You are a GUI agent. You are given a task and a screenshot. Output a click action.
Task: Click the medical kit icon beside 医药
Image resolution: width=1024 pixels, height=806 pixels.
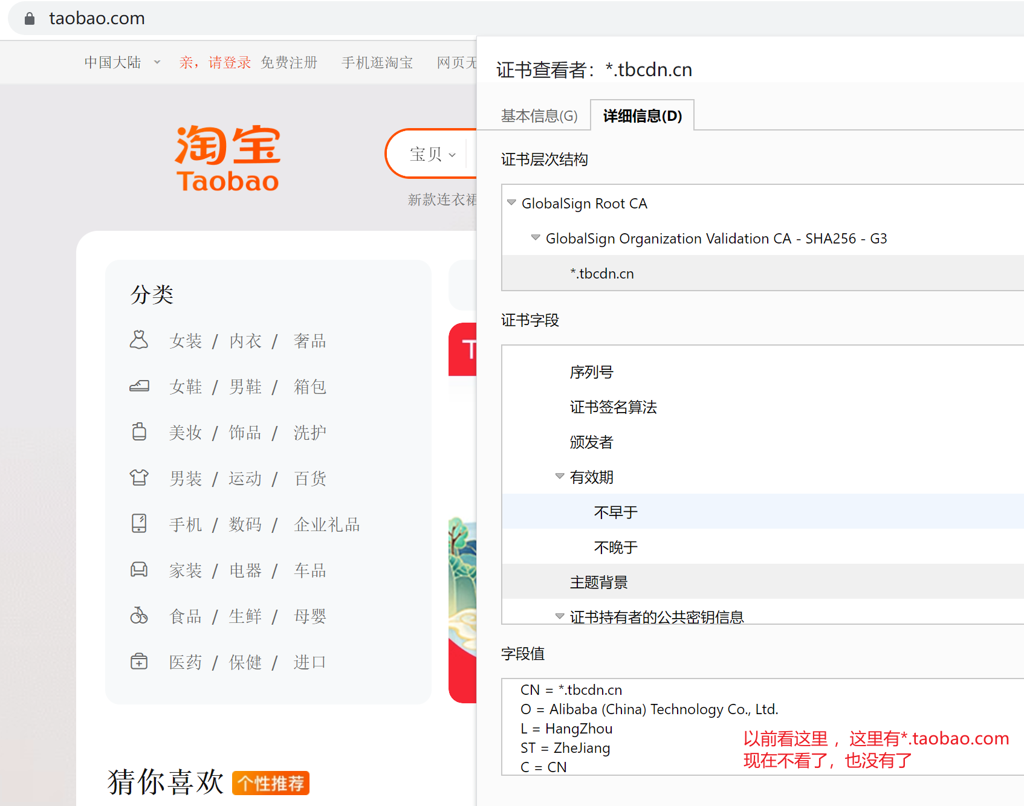point(139,662)
